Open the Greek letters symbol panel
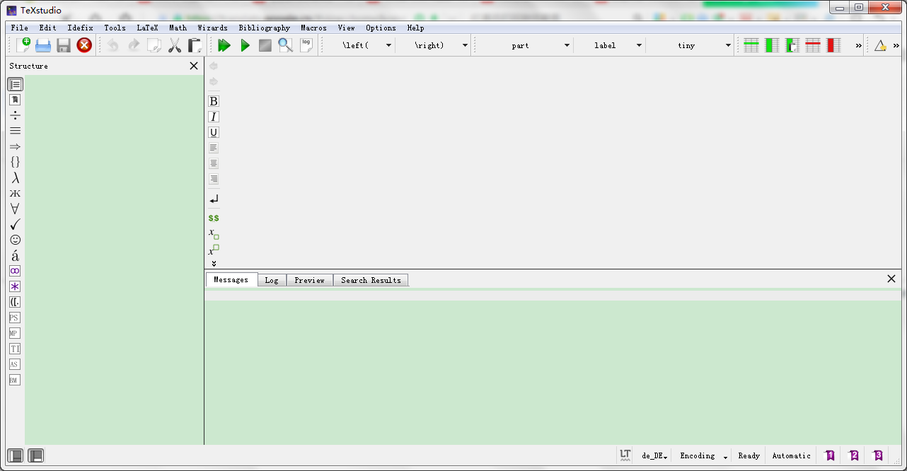The image size is (907, 471). pyautogui.click(x=14, y=178)
